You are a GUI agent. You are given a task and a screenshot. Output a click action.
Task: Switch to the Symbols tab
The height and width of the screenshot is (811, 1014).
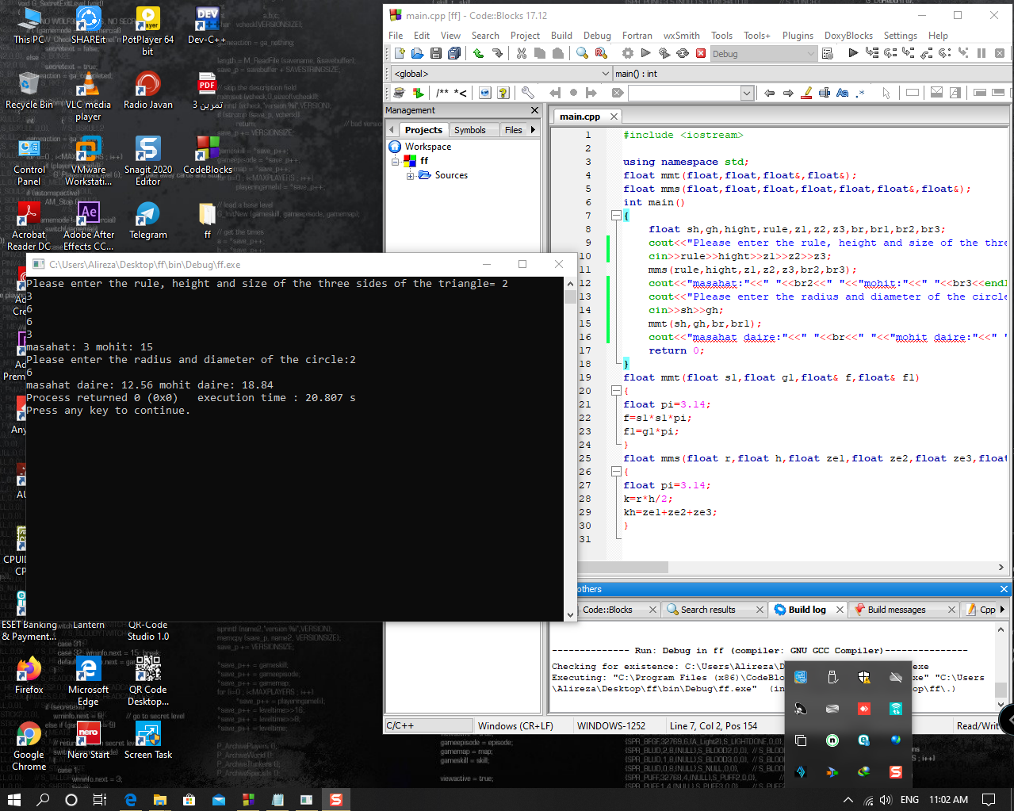[x=469, y=130]
